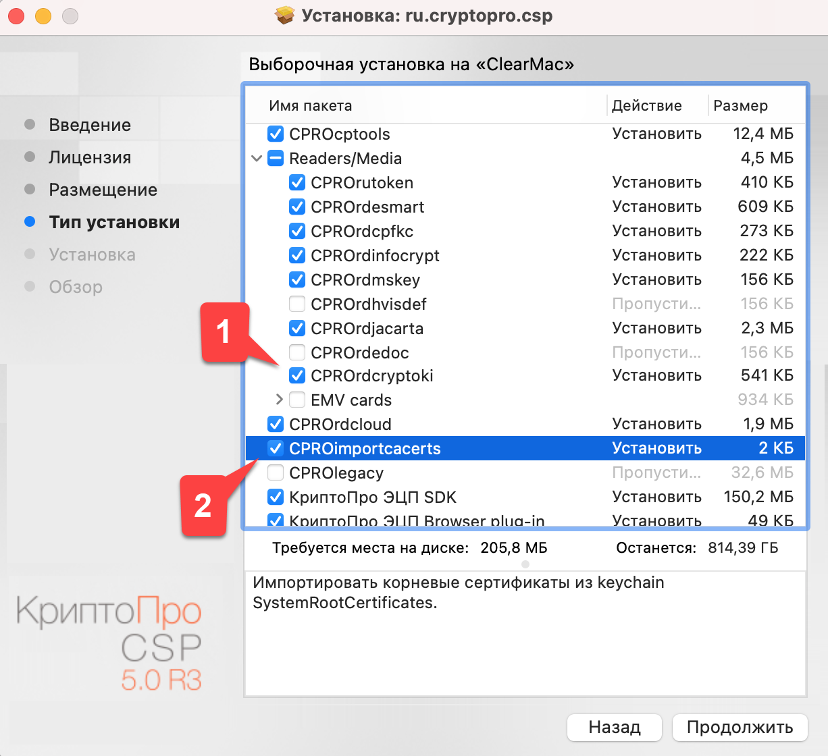The width and height of the screenshot is (828, 756).
Task: Select the CPROrdcloud package name
Action: (x=340, y=424)
